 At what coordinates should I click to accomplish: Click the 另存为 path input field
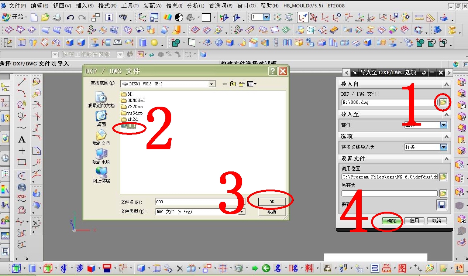coord(389,193)
